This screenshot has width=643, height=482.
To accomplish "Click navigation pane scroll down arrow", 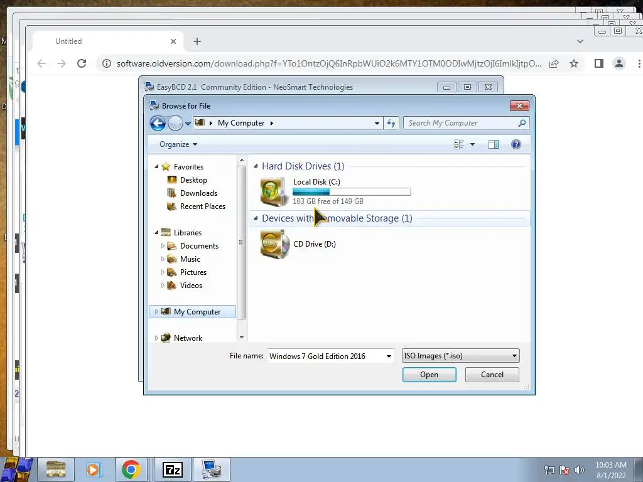I will [242, 337].
